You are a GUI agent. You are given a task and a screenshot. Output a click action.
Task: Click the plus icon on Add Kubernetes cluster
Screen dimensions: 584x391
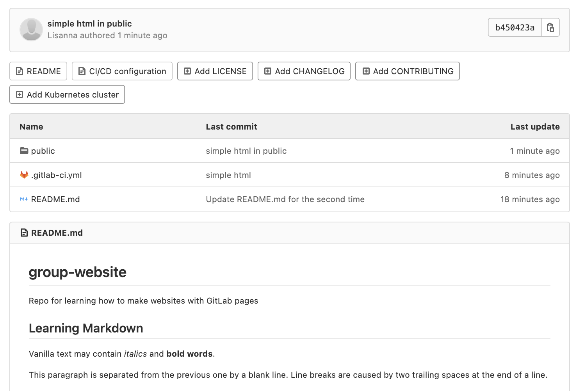pos(19,94)
